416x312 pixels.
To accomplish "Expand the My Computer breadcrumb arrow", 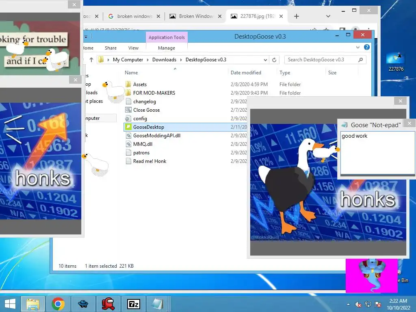I will click(x=148, y=60).
